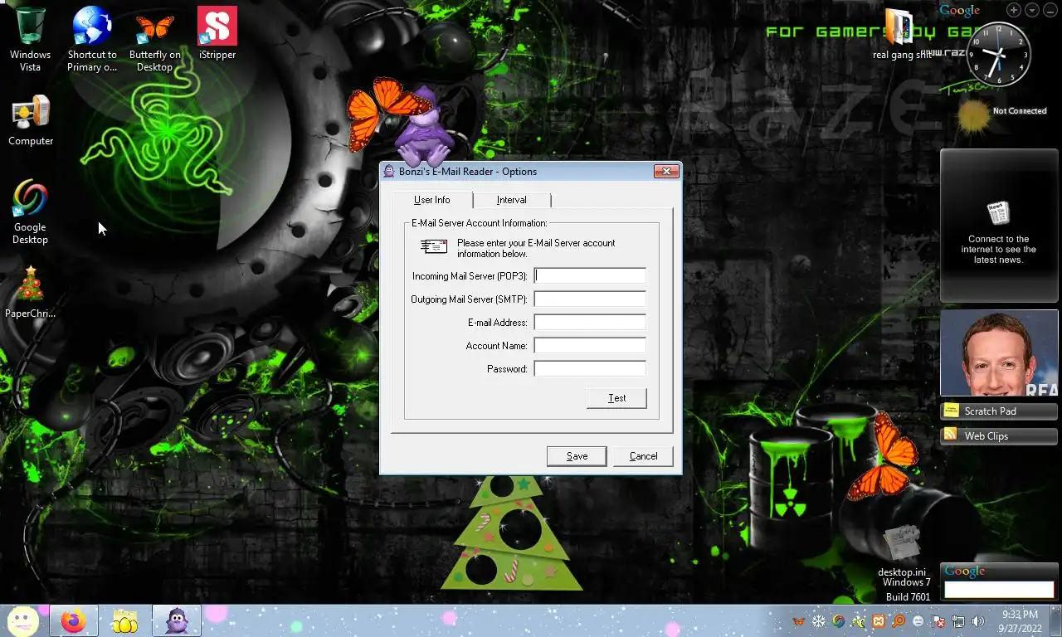
Task: Switch to the Interval tab
Action: pos(511,200)
